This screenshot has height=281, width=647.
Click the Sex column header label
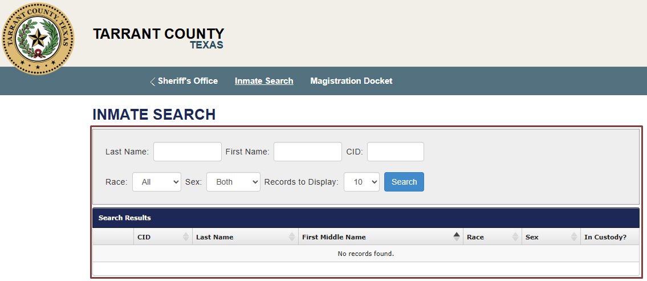click(532, 237)
